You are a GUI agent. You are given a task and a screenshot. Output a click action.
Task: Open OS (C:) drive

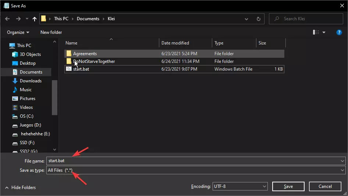click(26, 116)
